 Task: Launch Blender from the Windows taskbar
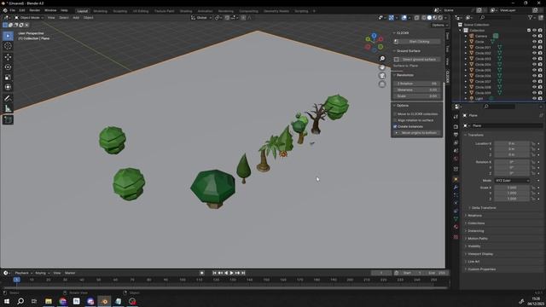coord(104,301)
